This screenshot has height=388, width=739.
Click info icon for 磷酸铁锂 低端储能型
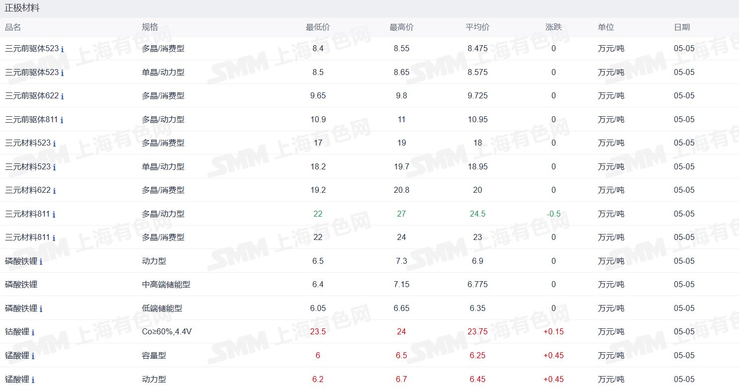41,309
